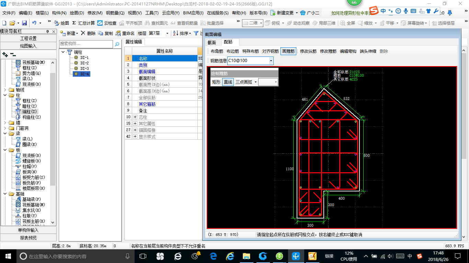Select 螺旋板(B) in navigator tree

tap(32, 161)
